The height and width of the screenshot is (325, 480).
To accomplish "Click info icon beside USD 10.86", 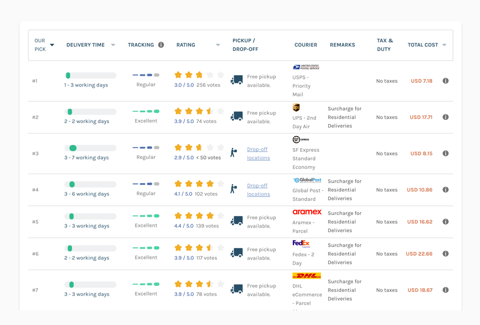I will (x=446, y=190).
